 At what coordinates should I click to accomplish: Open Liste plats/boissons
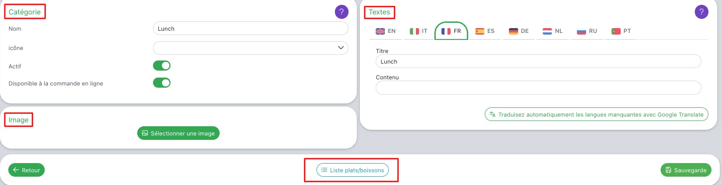352,170
